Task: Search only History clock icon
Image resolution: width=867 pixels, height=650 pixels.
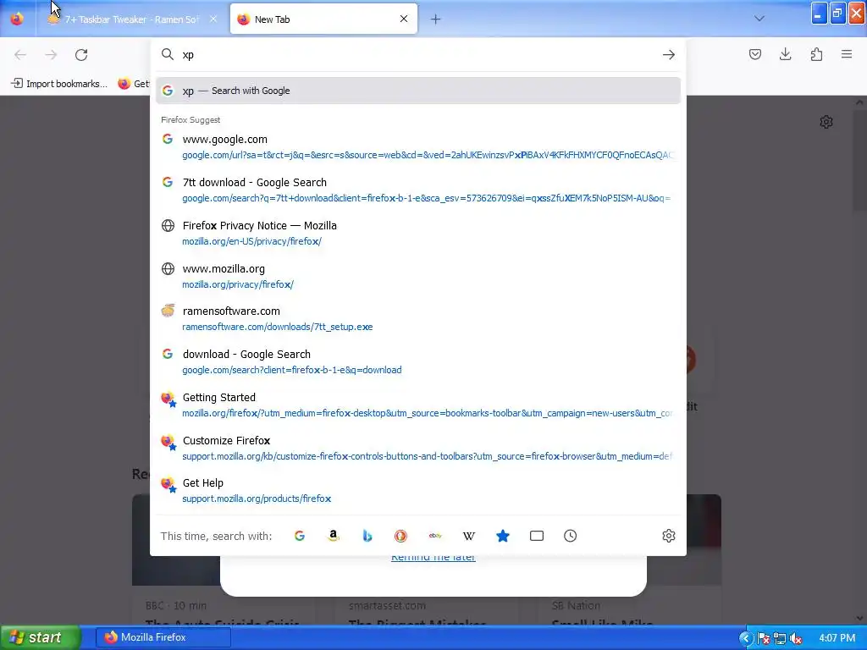Action: click(570, 536)
